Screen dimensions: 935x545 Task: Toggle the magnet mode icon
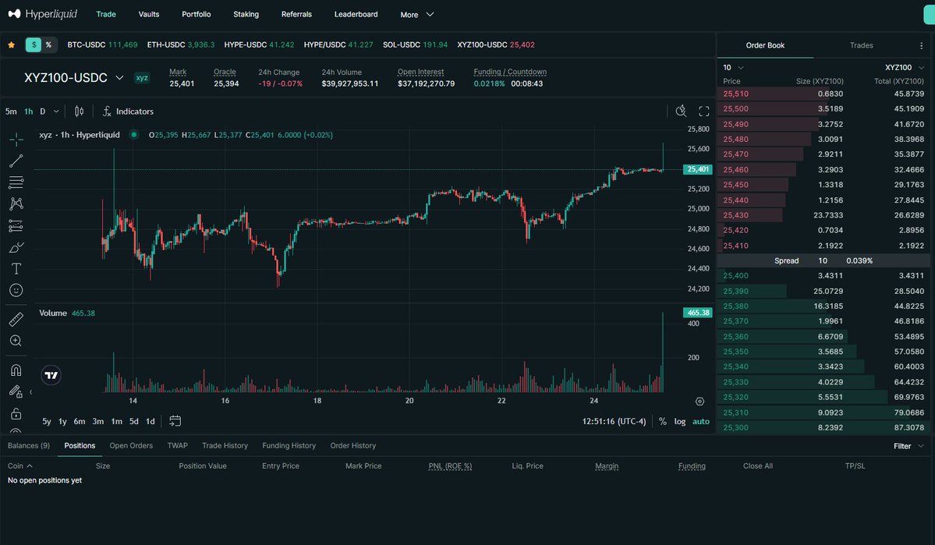pos(16,370)
